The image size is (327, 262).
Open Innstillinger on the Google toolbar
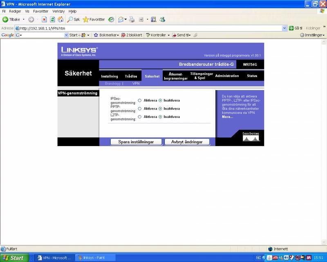(312, 35)
